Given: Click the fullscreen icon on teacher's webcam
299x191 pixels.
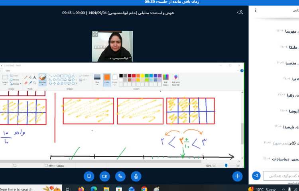Looking at the screenshot, I should 95,34.
